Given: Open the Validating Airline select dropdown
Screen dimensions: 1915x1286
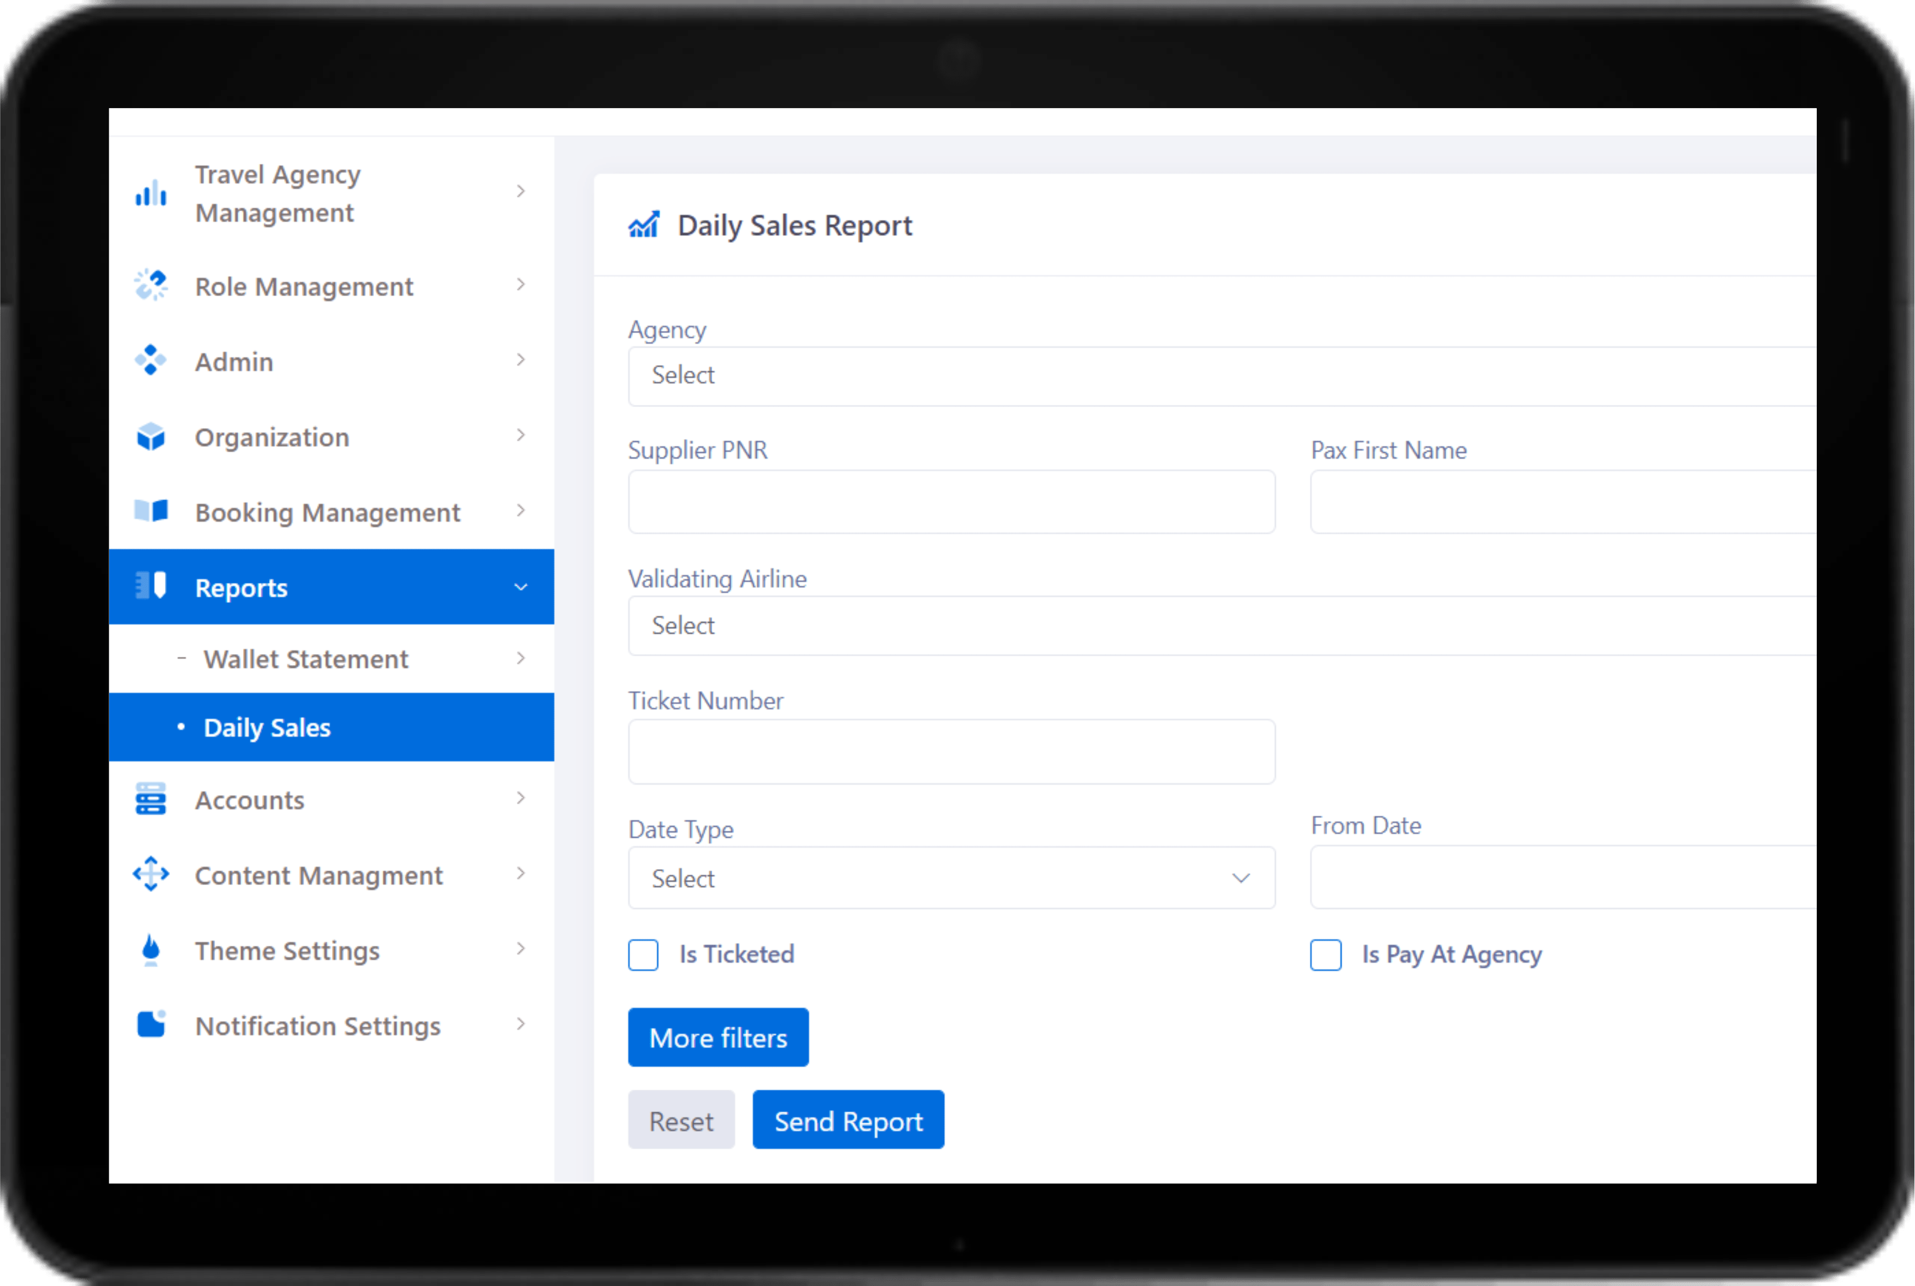Looking at the screenshot, I should [x=1222, y=626].
